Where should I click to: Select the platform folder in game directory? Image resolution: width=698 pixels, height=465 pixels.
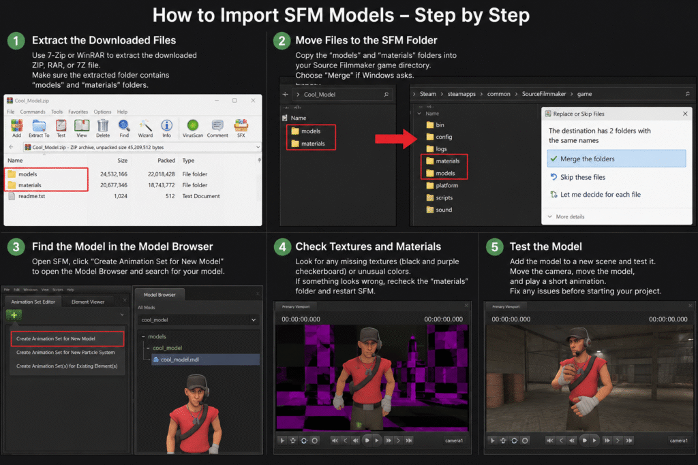442,185
